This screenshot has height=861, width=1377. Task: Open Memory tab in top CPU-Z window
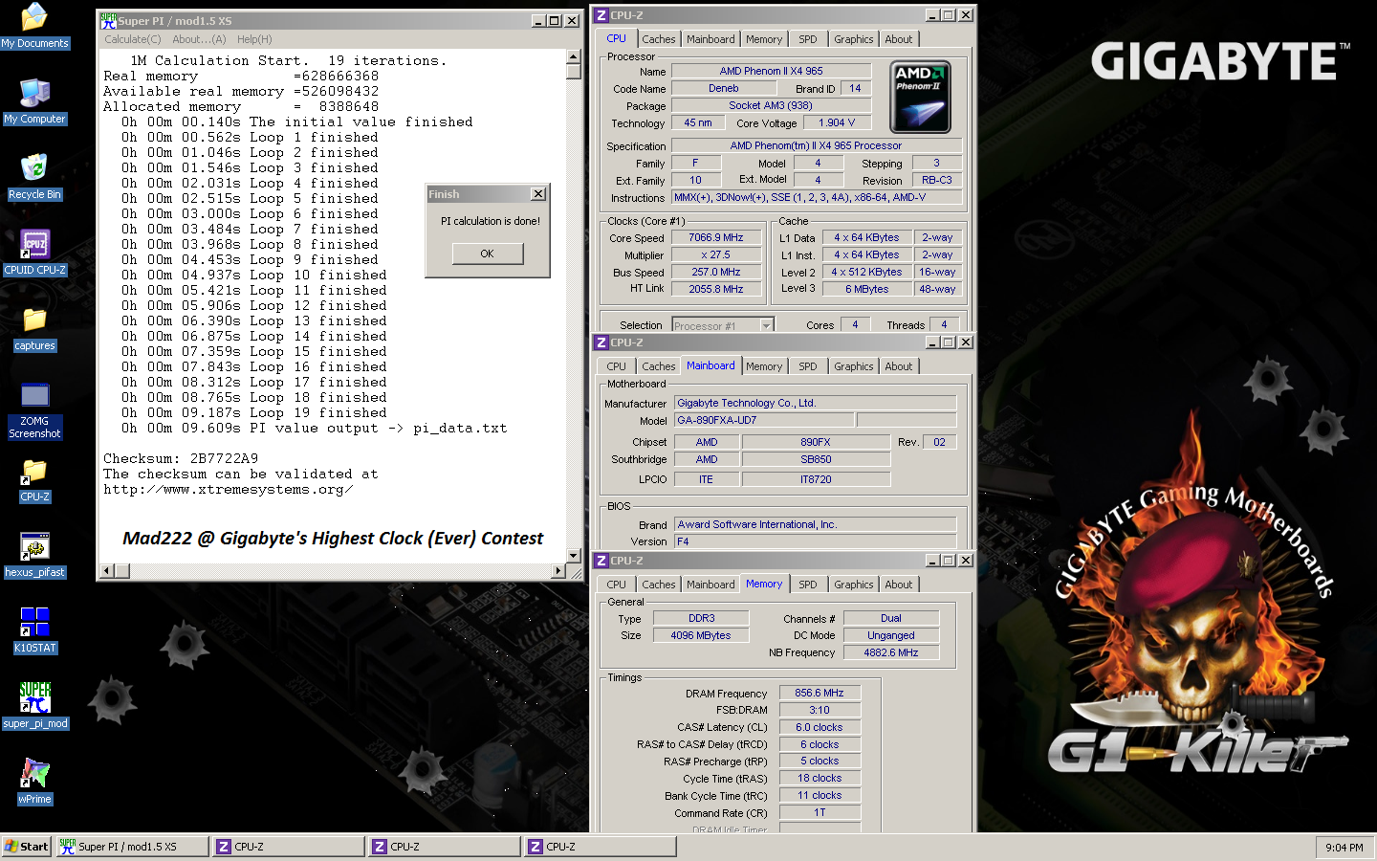pos(764,39)
